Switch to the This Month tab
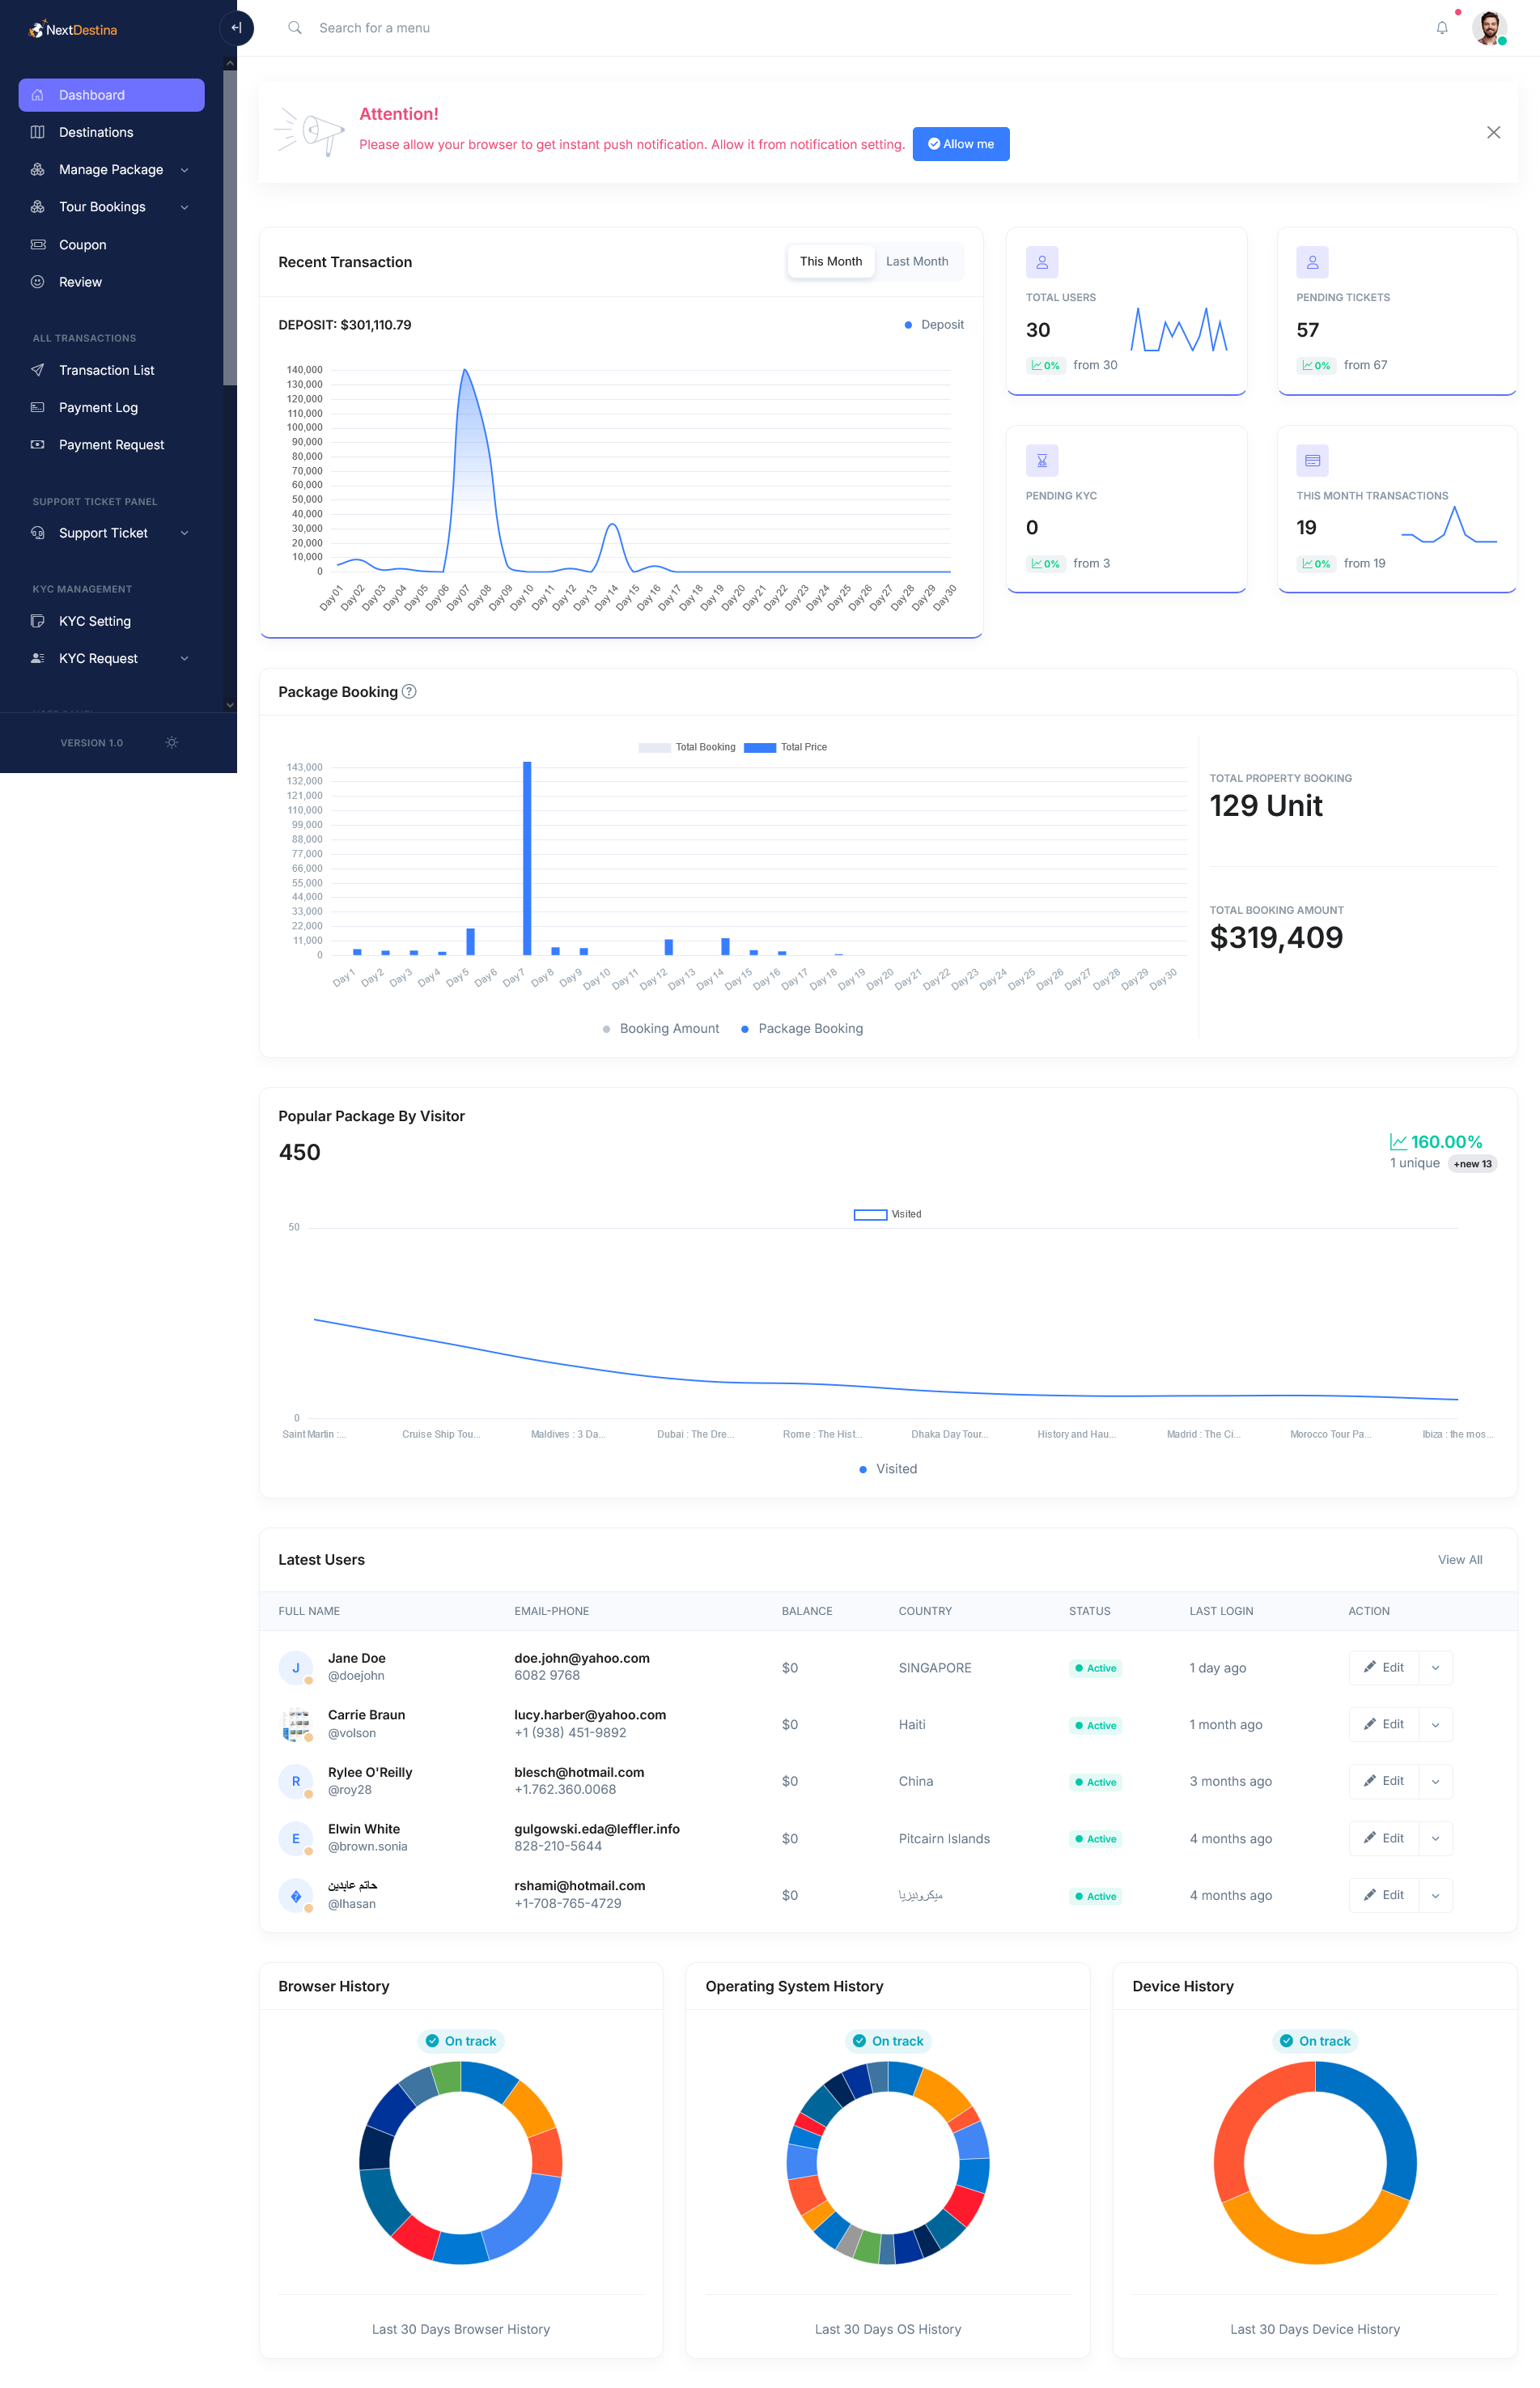This screenshot has height=2388, width=1540. click(x=830, y=262)
